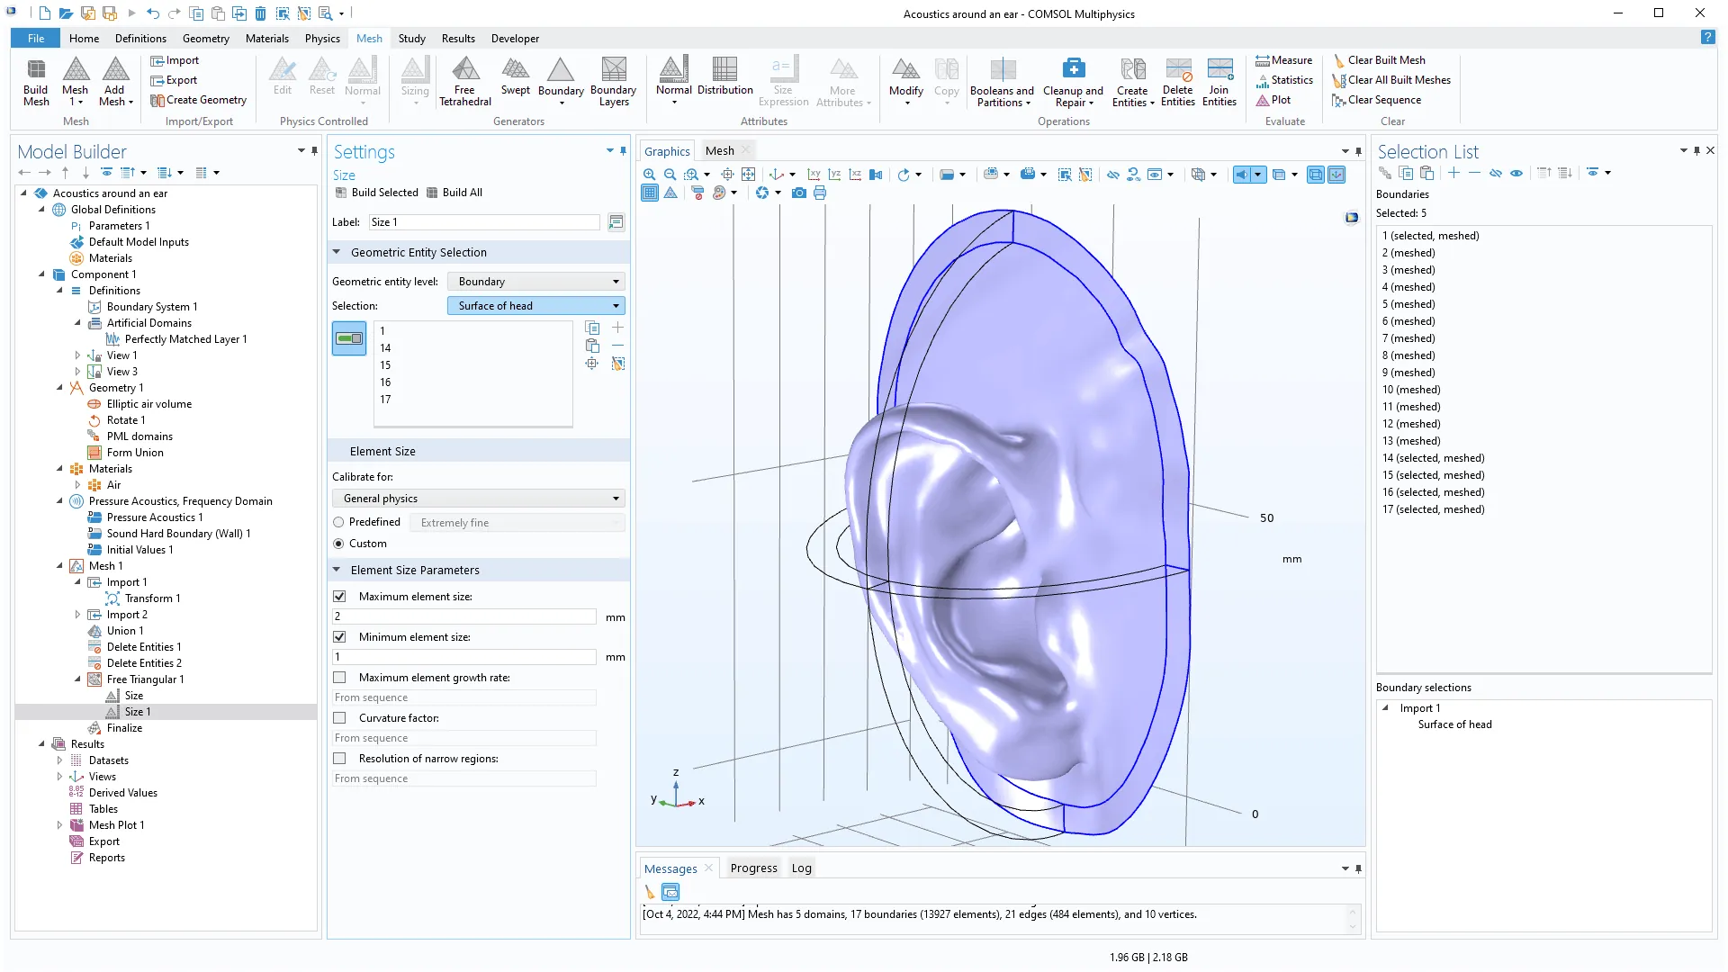Click the Maximum element size input field
This screenshot has height=972, width=1728.
tap(463, 616)
